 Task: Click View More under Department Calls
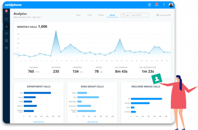(x=38, y=122)
